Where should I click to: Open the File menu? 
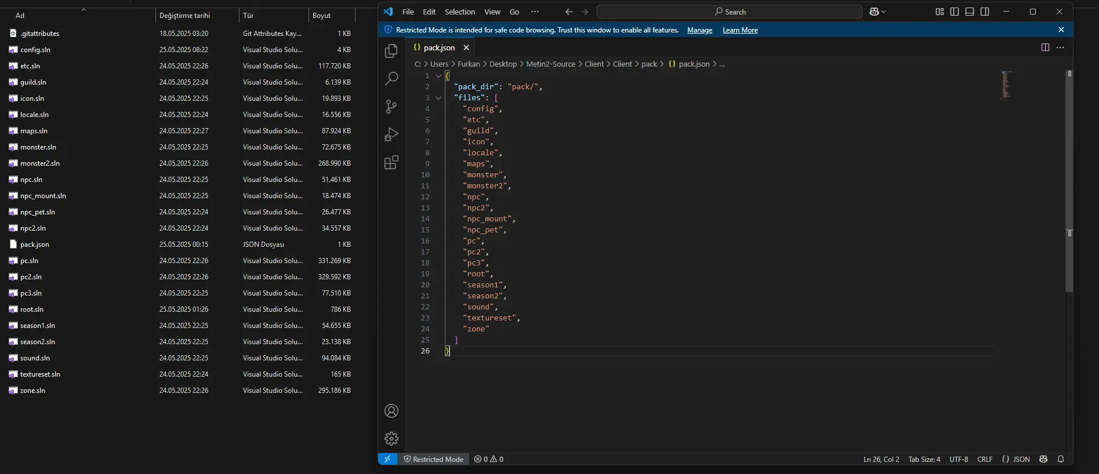tap(408, 12)
